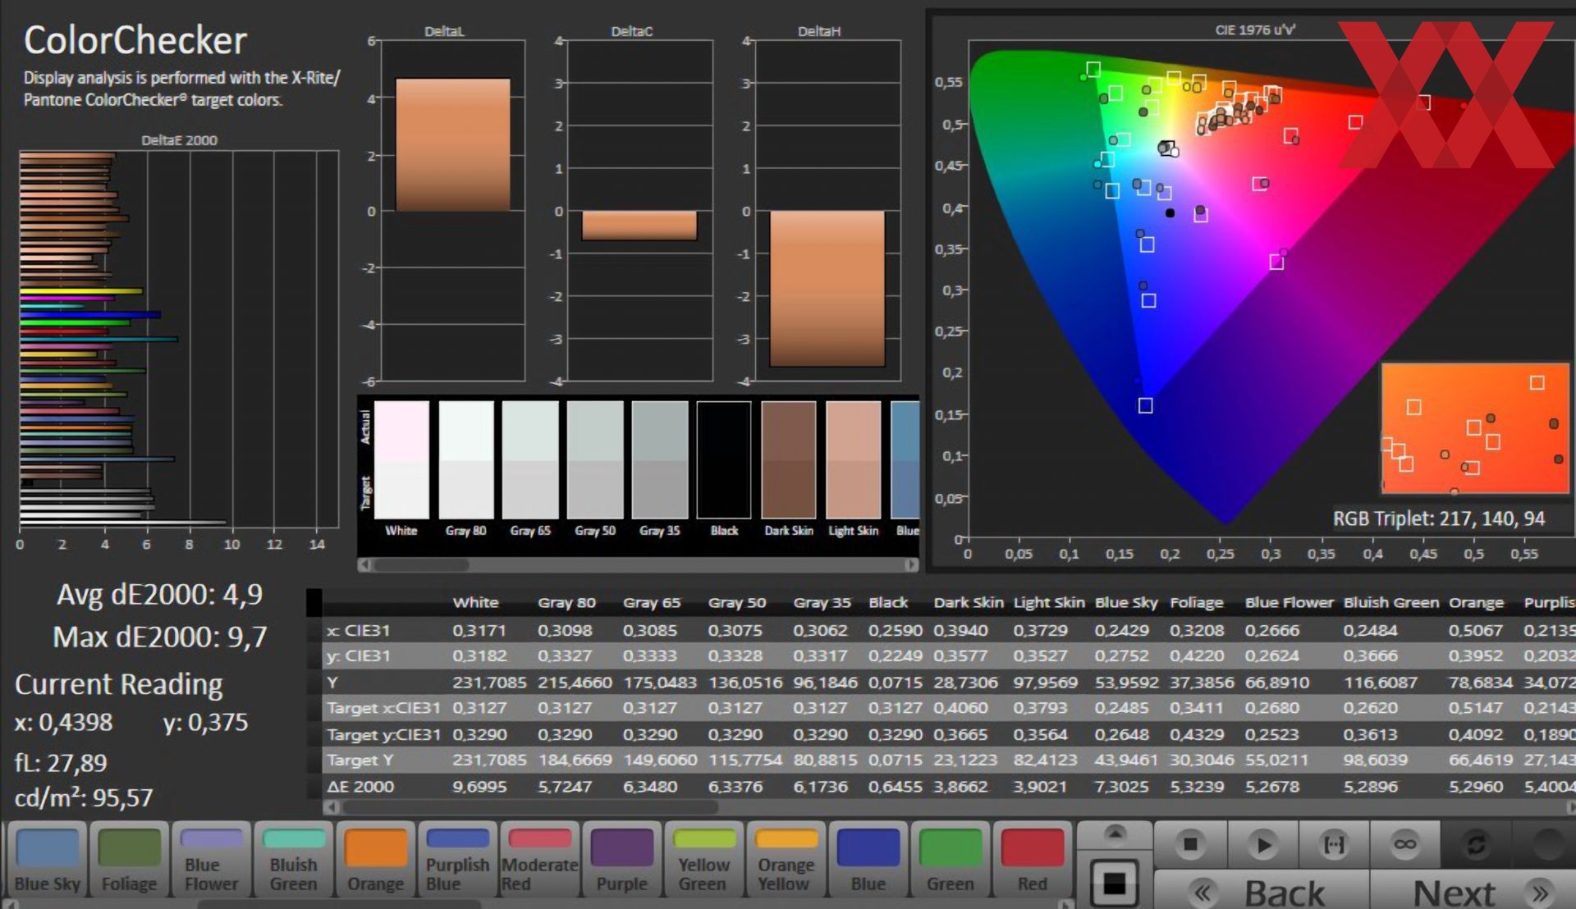This screenshot has width=1576, height=909.
Task: Click the DeltaH bar chart
Action: pos(827,210)
